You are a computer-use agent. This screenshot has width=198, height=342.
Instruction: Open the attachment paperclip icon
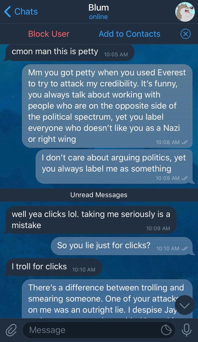tap(11, 330)
